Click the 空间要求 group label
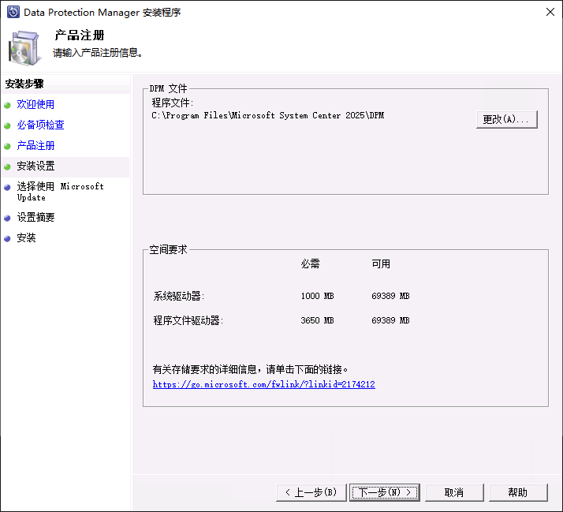563x512 pixels. pos(168,249)
